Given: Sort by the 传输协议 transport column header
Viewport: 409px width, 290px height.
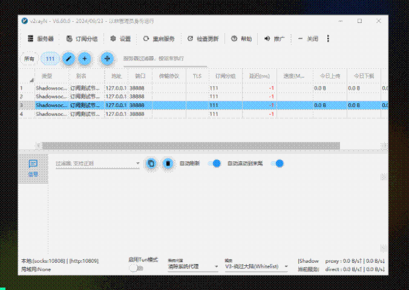Looking at the screenshot, I should 169,76.
